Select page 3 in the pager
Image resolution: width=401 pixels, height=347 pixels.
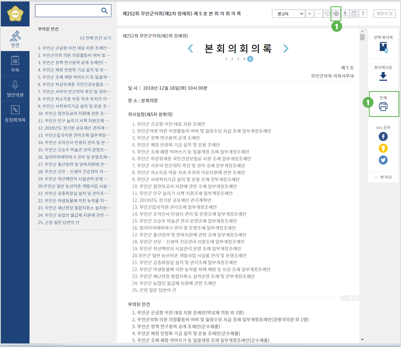238,59
